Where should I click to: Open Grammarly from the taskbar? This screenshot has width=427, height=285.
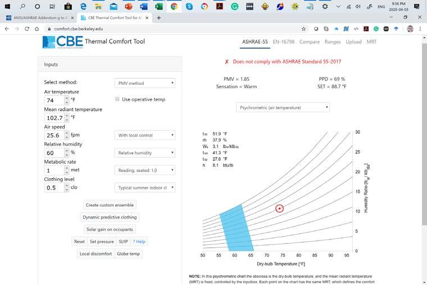pyautogui.click(x=235, y=6)
